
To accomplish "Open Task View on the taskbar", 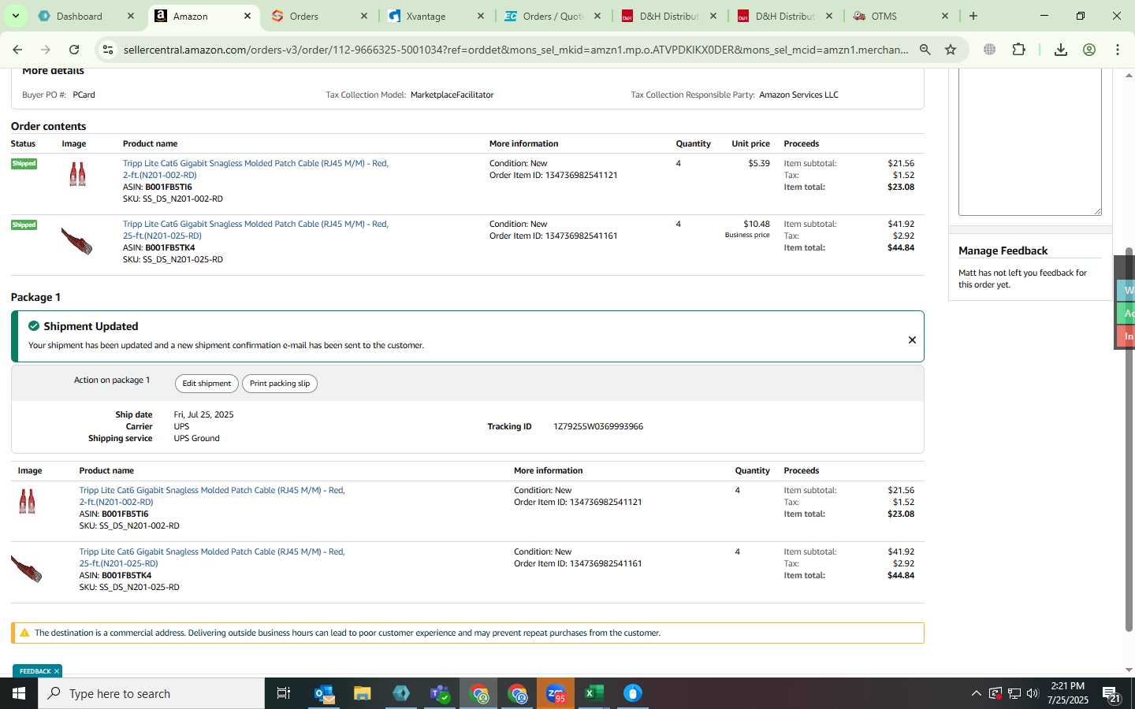I will click(x=284, y=693).
